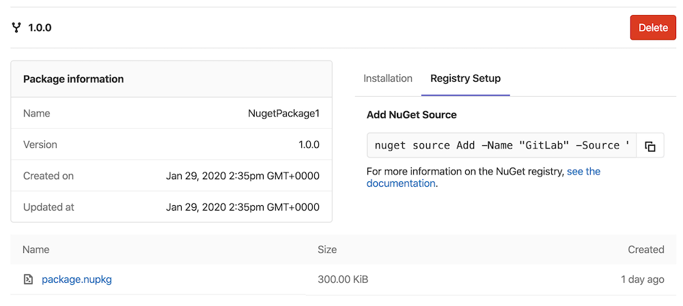The height and width of the screenshot is (306, 683).
Task: Select the Registry Setup tab
Action: 465,78
